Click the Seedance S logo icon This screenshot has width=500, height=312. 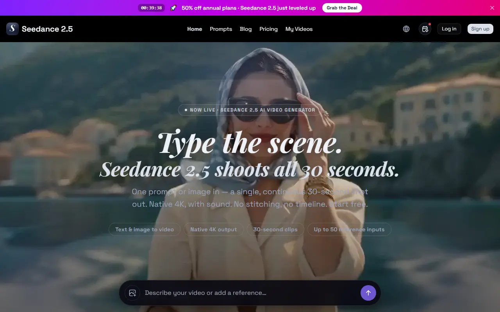12,29
